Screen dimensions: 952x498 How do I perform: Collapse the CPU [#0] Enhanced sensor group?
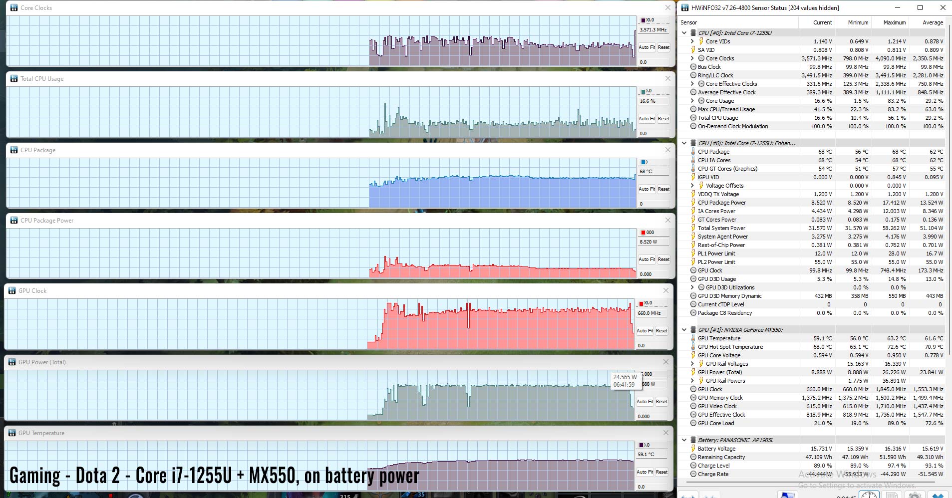(684, 143)
